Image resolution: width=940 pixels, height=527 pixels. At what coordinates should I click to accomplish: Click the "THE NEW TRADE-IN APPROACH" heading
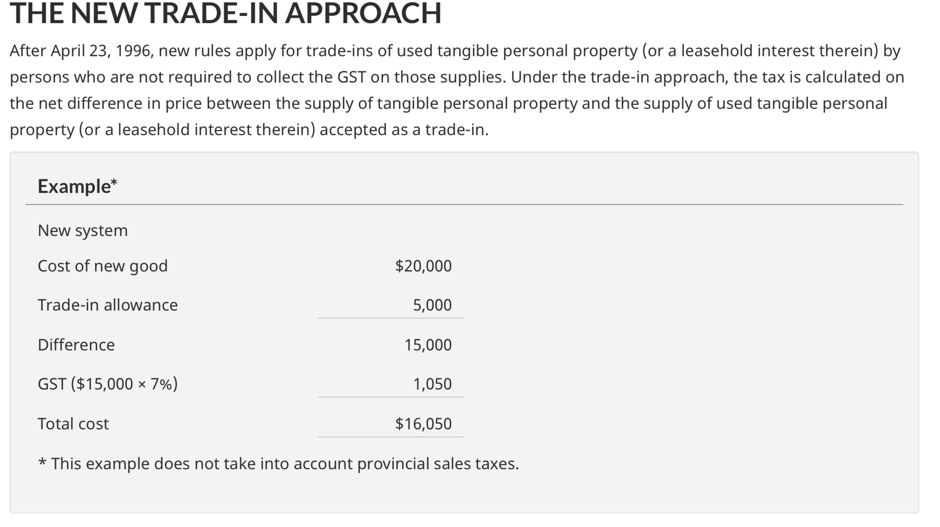[x=226, y=13]
